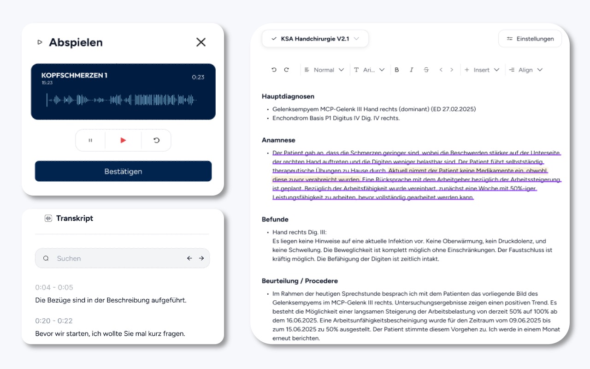Open the Einstellungen panel
This screenshot has width=590, height=369.
(x=530, y=39)
